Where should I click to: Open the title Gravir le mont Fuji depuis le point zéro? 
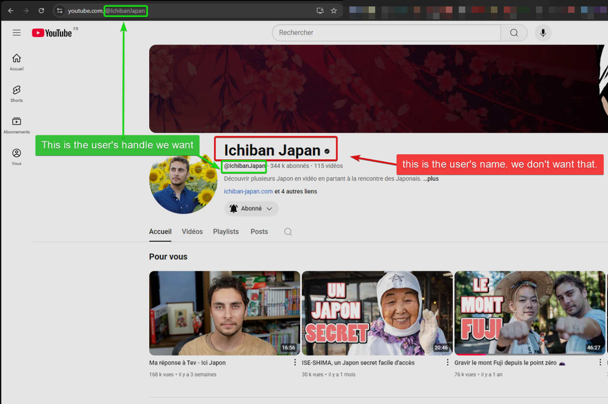[510, 362]
